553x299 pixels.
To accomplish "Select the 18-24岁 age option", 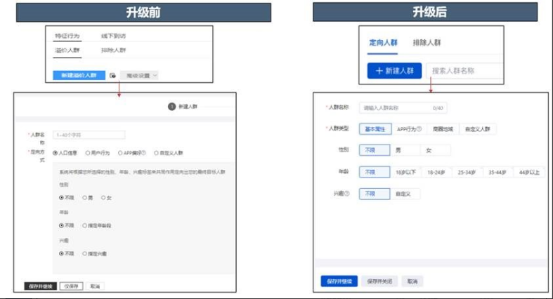I will (x=436, y=172).
